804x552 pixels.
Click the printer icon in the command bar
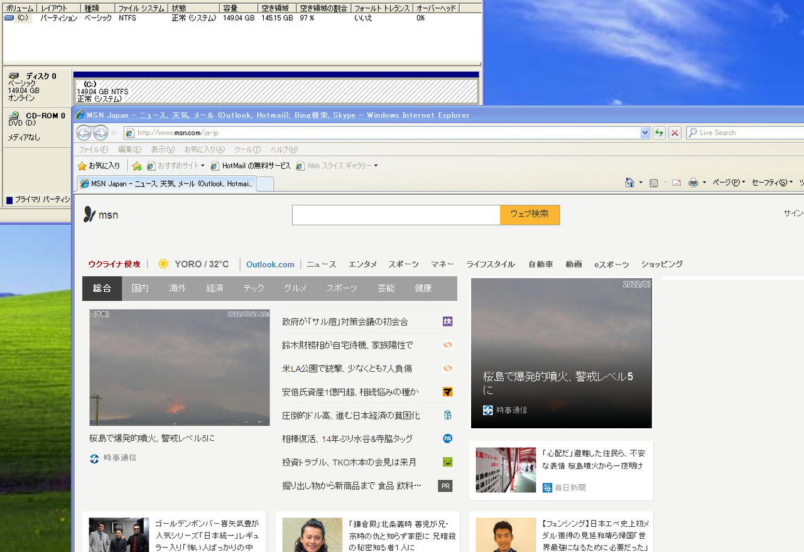tap(693, 183)
